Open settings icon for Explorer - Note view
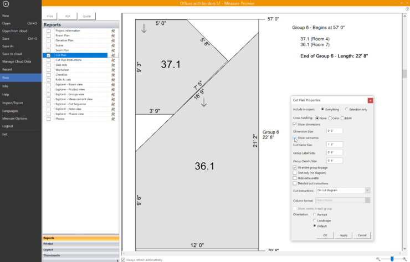The height and width of the screenshot is (262, 410). tap(113, 109)
